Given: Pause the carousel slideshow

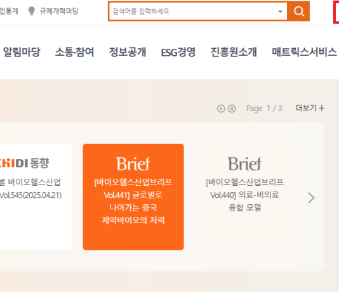Looking at the screenshot, I should pyautogui.click(x=232, y=108).
